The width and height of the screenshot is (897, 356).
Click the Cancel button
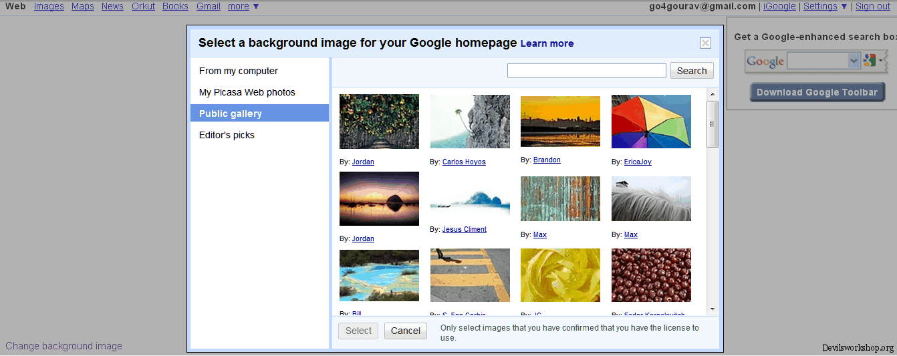point(406,331)
